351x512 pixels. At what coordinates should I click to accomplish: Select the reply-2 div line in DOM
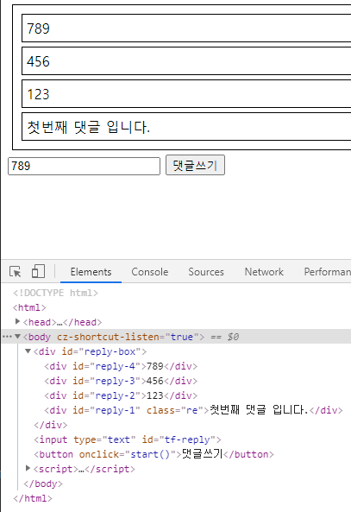pos(121,395)
